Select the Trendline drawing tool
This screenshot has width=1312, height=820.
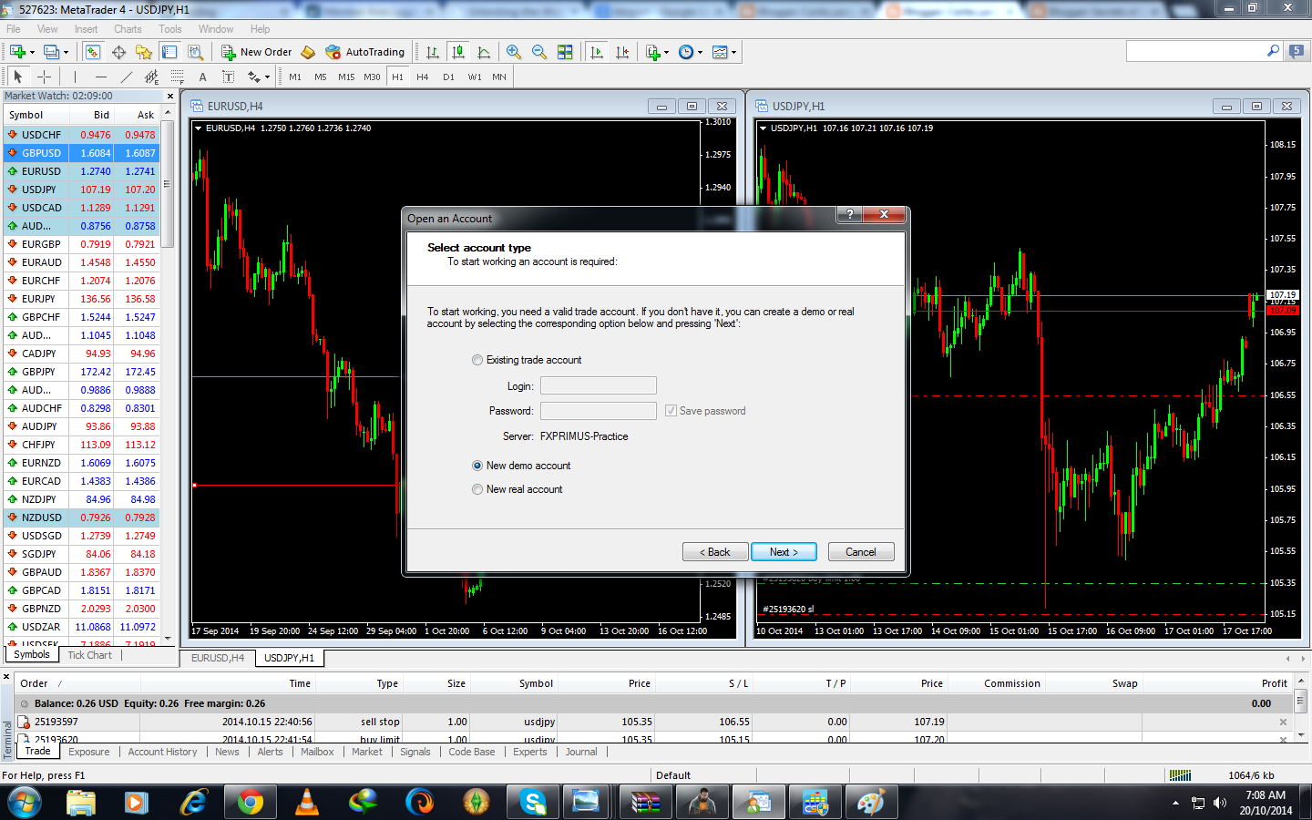[126, 77]
